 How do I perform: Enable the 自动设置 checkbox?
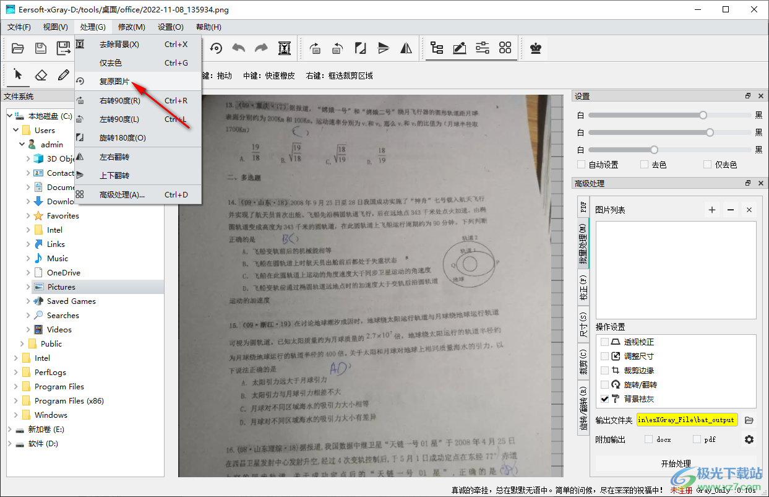[x=581, y=165]
